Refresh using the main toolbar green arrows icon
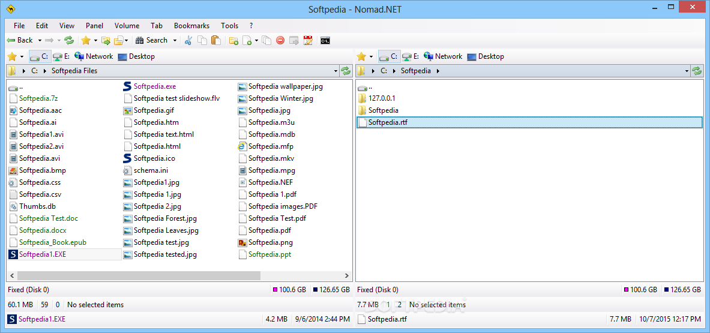This screenshot has height=333, width=710. coord(69,40)
